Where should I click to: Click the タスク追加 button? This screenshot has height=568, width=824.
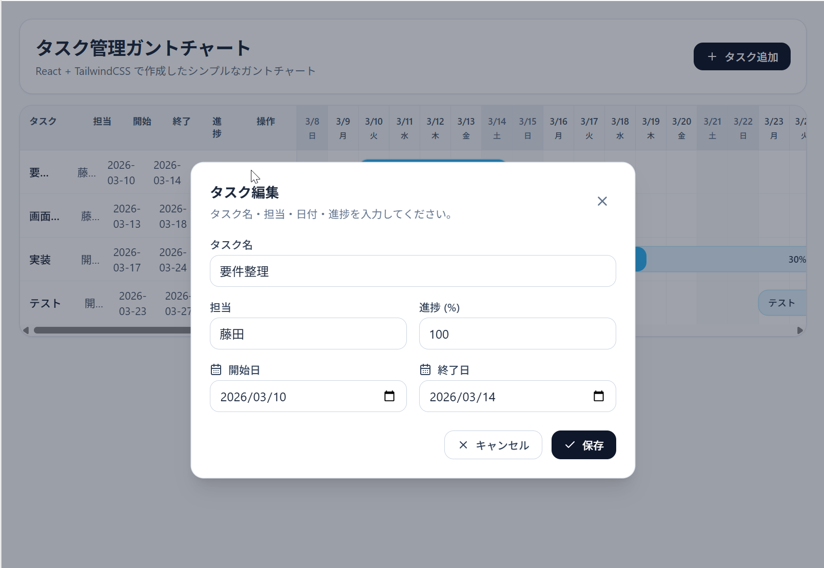[x=742, y=56]
